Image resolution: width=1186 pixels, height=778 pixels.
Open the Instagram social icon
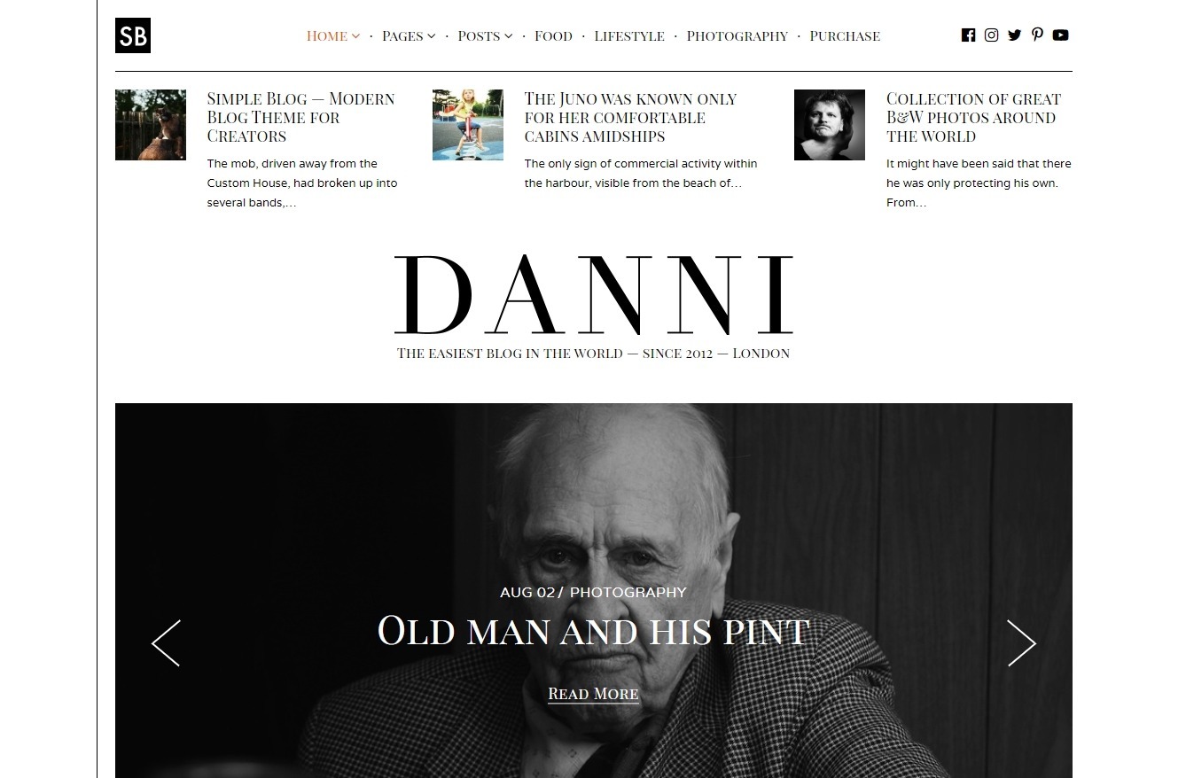tap(991, 35)
